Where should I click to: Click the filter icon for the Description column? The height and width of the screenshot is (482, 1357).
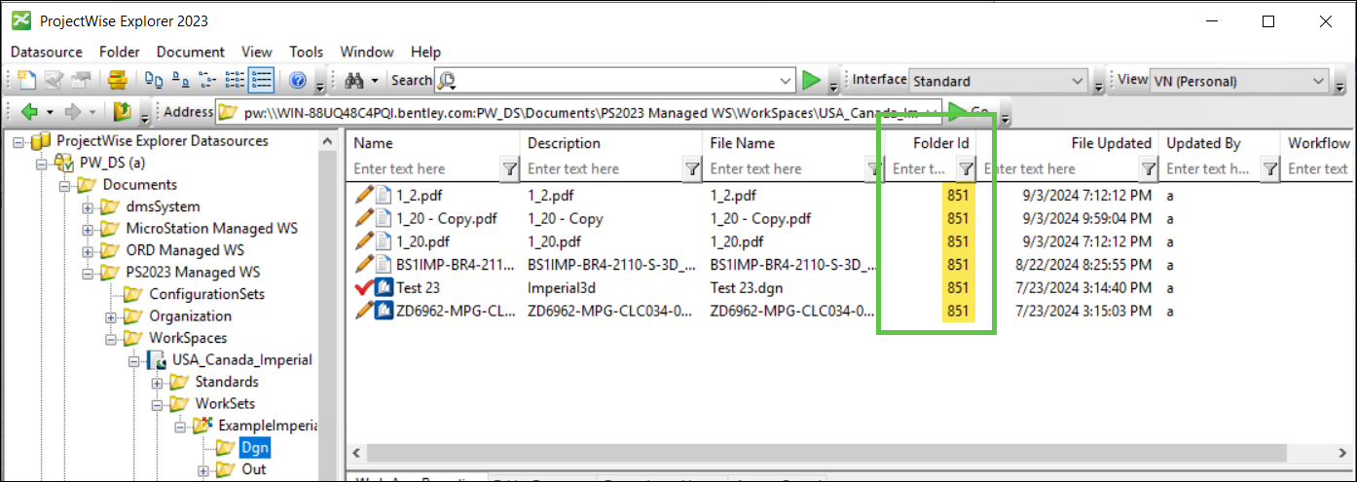[x=691, y=169]
